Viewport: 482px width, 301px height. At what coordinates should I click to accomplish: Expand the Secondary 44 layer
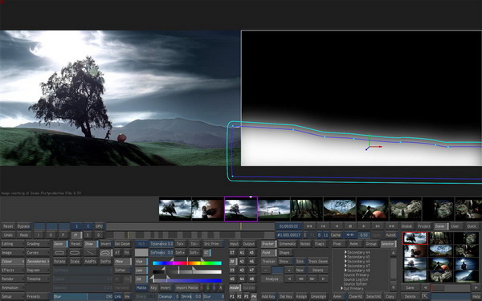tap(345, 252)
